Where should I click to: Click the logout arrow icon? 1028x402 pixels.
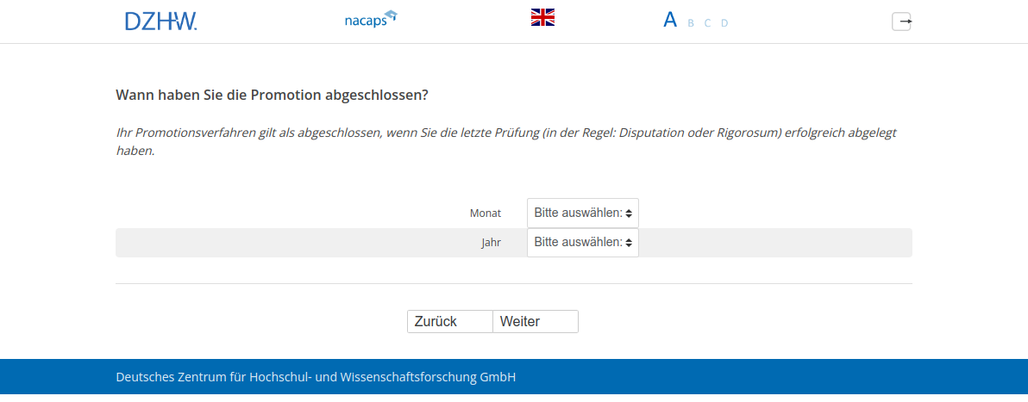tap(901, 22)
